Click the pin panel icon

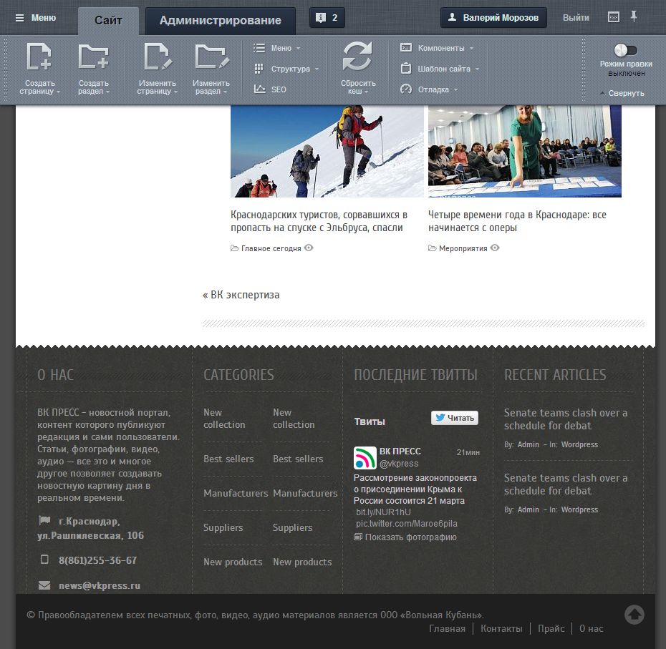633,16
